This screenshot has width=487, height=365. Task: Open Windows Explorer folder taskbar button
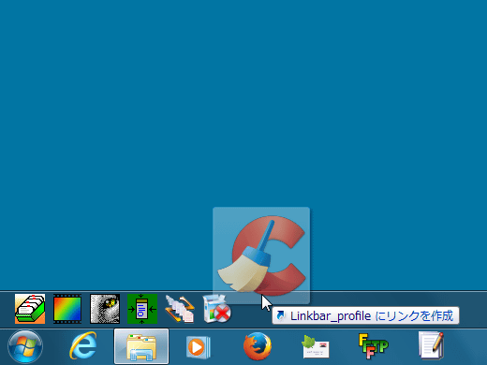(141, 346)
